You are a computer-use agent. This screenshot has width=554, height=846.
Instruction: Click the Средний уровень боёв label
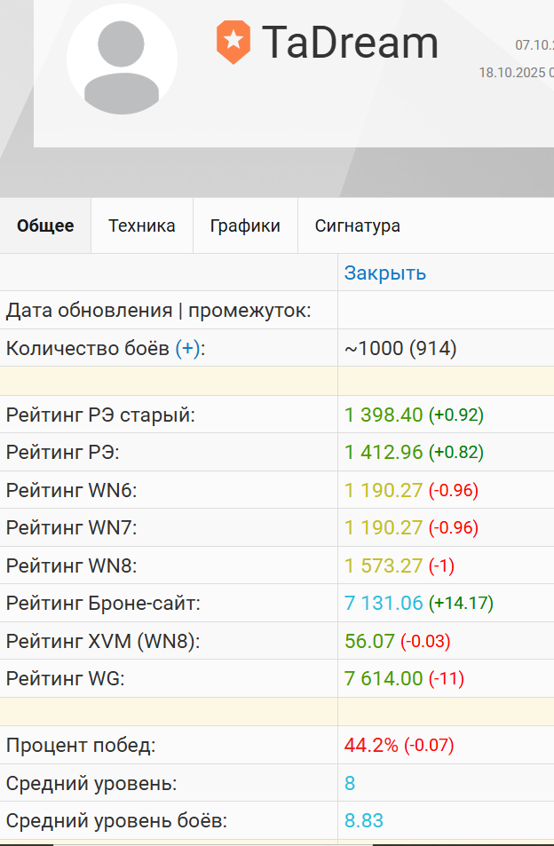click(x=116, y=820)
